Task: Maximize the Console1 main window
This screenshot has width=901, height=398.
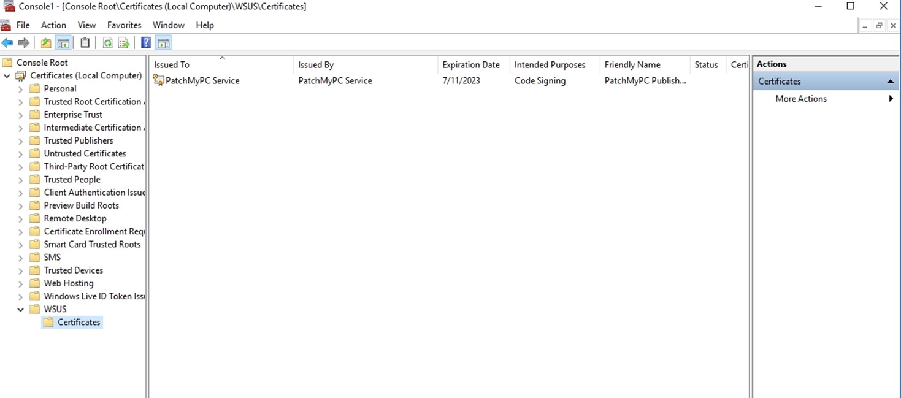Action: pos(850,6)
